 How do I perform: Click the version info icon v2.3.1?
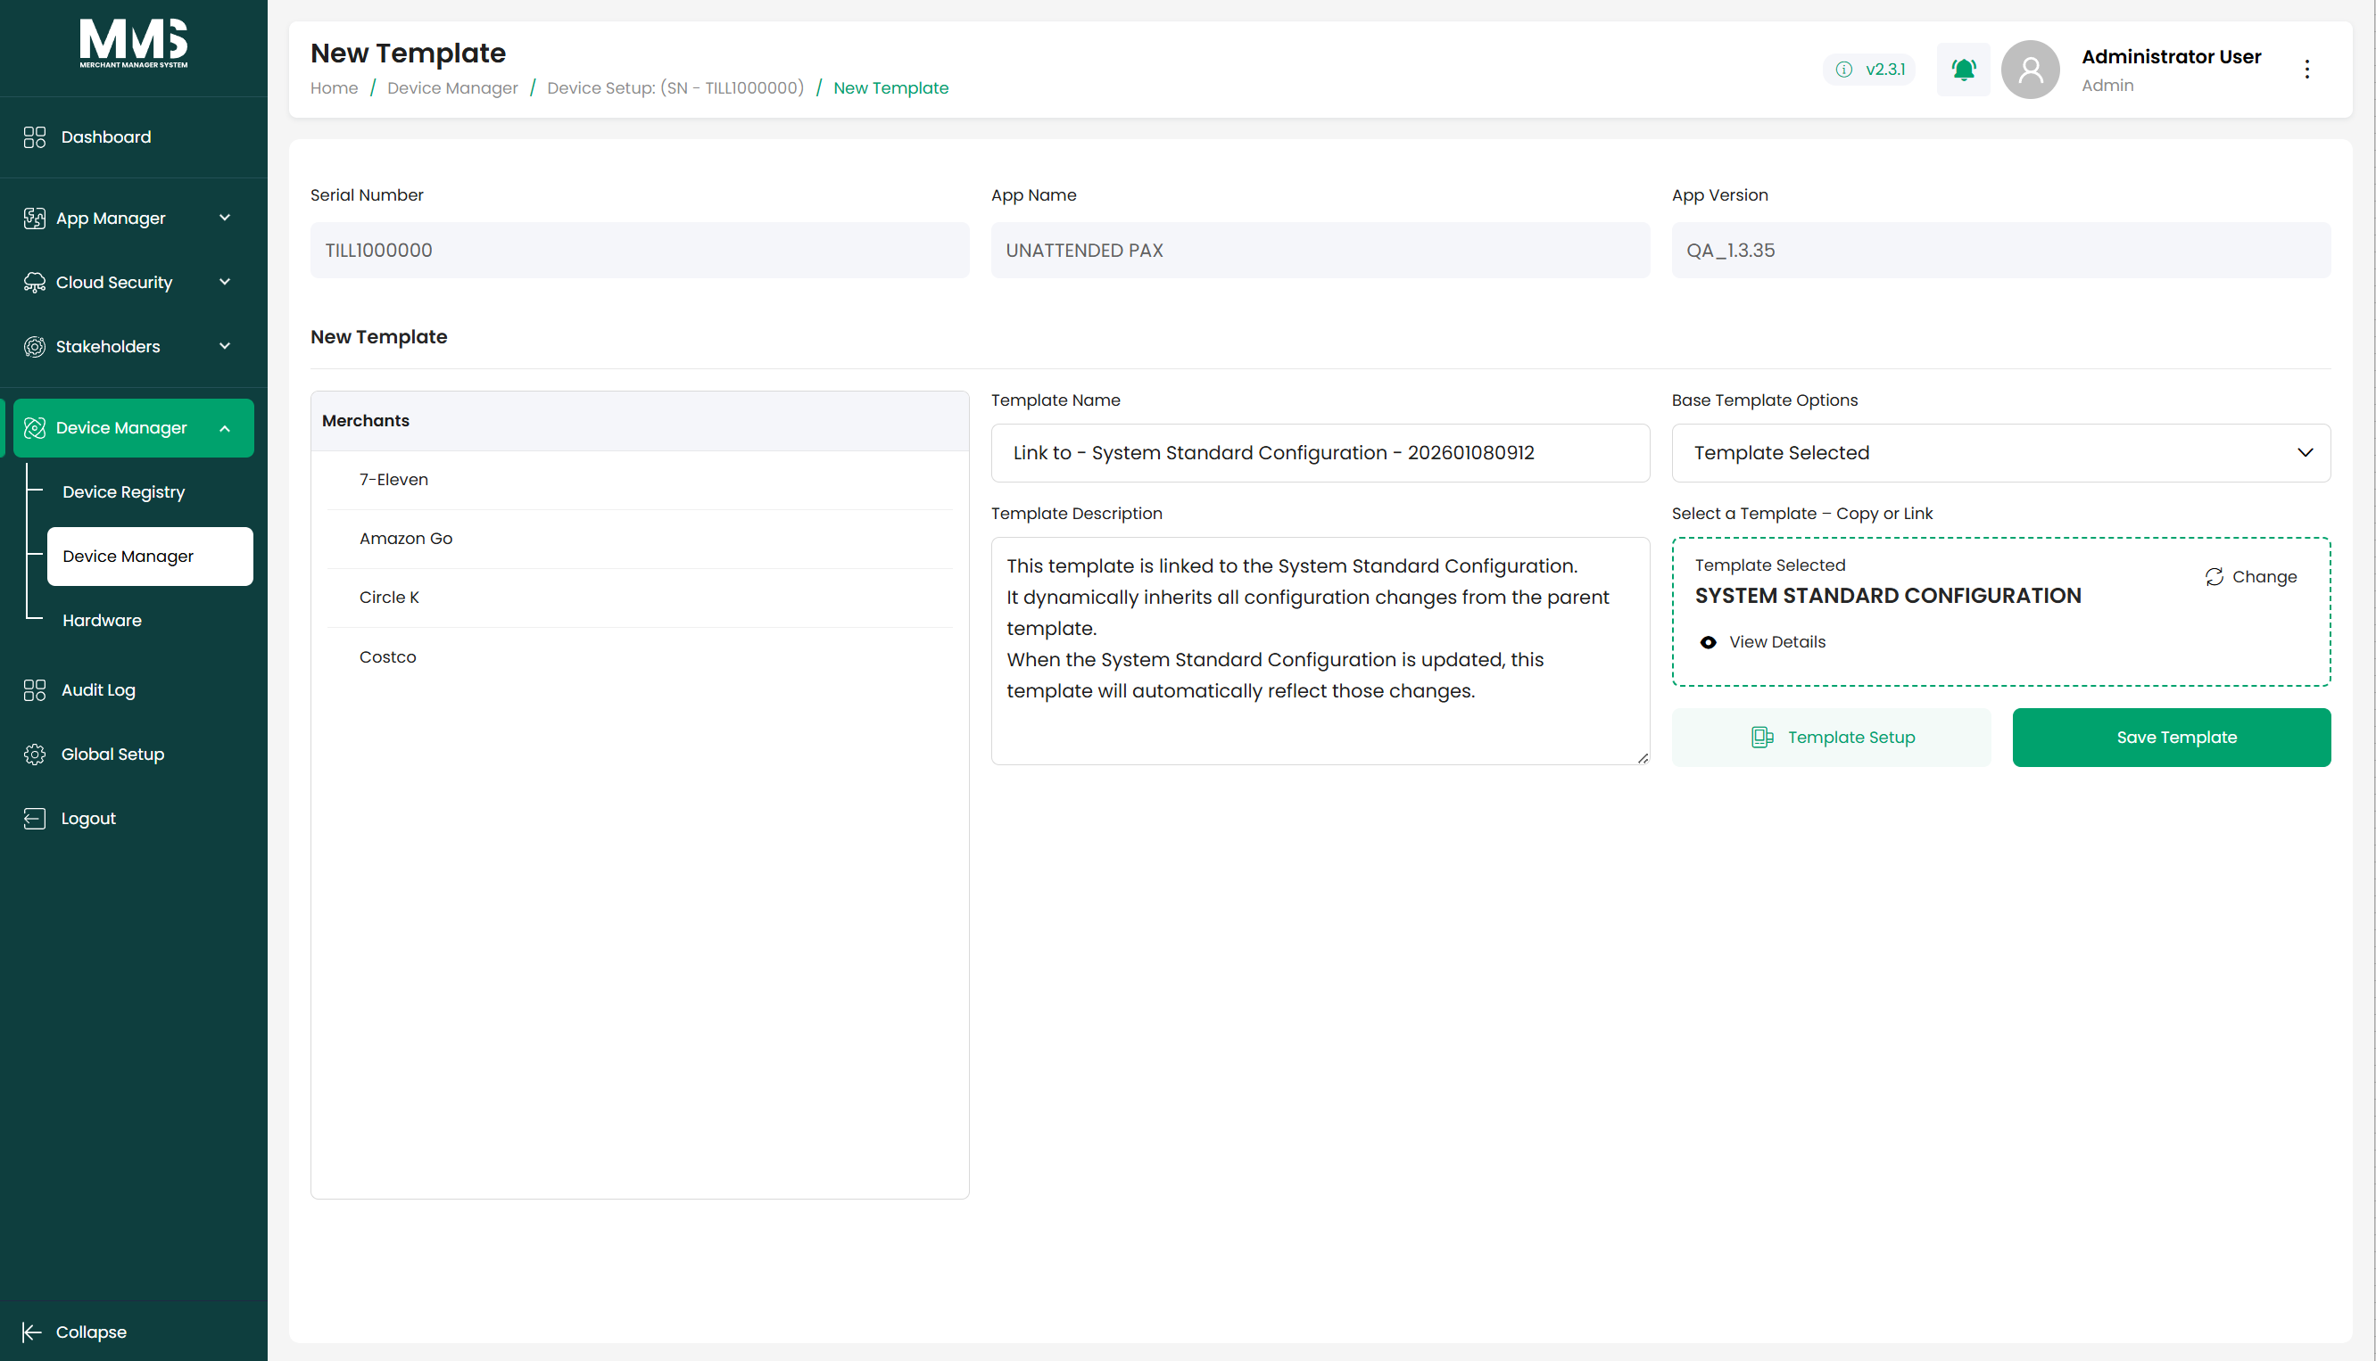pos(1844,70)
